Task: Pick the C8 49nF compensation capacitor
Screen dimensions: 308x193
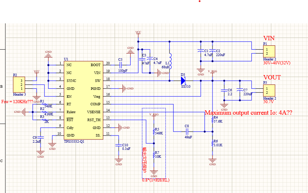Action: (187, 132)
